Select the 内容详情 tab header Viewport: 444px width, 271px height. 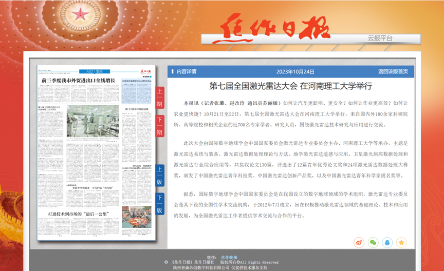pos(186,71)
